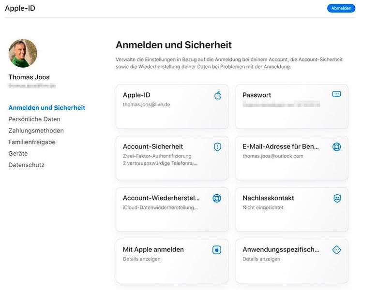Click the lifebuoy icon in E-Mail-Adresse card
This screenshot has width=378, height=290.
coord(336,146)
